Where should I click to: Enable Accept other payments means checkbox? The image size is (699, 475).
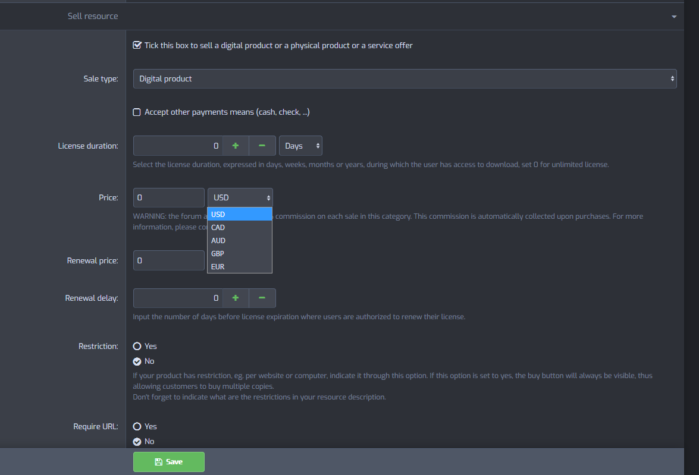[137, 112]
